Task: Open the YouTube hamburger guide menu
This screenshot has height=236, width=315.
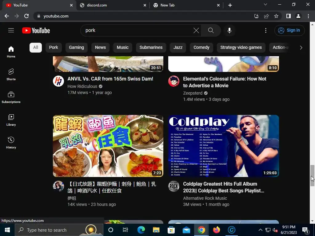Action: tap(11, 30)
